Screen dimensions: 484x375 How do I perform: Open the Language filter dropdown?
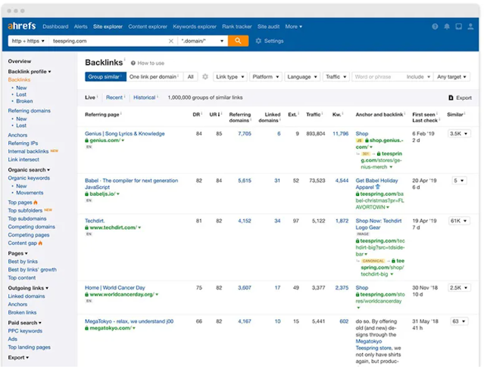coord(302,76)
